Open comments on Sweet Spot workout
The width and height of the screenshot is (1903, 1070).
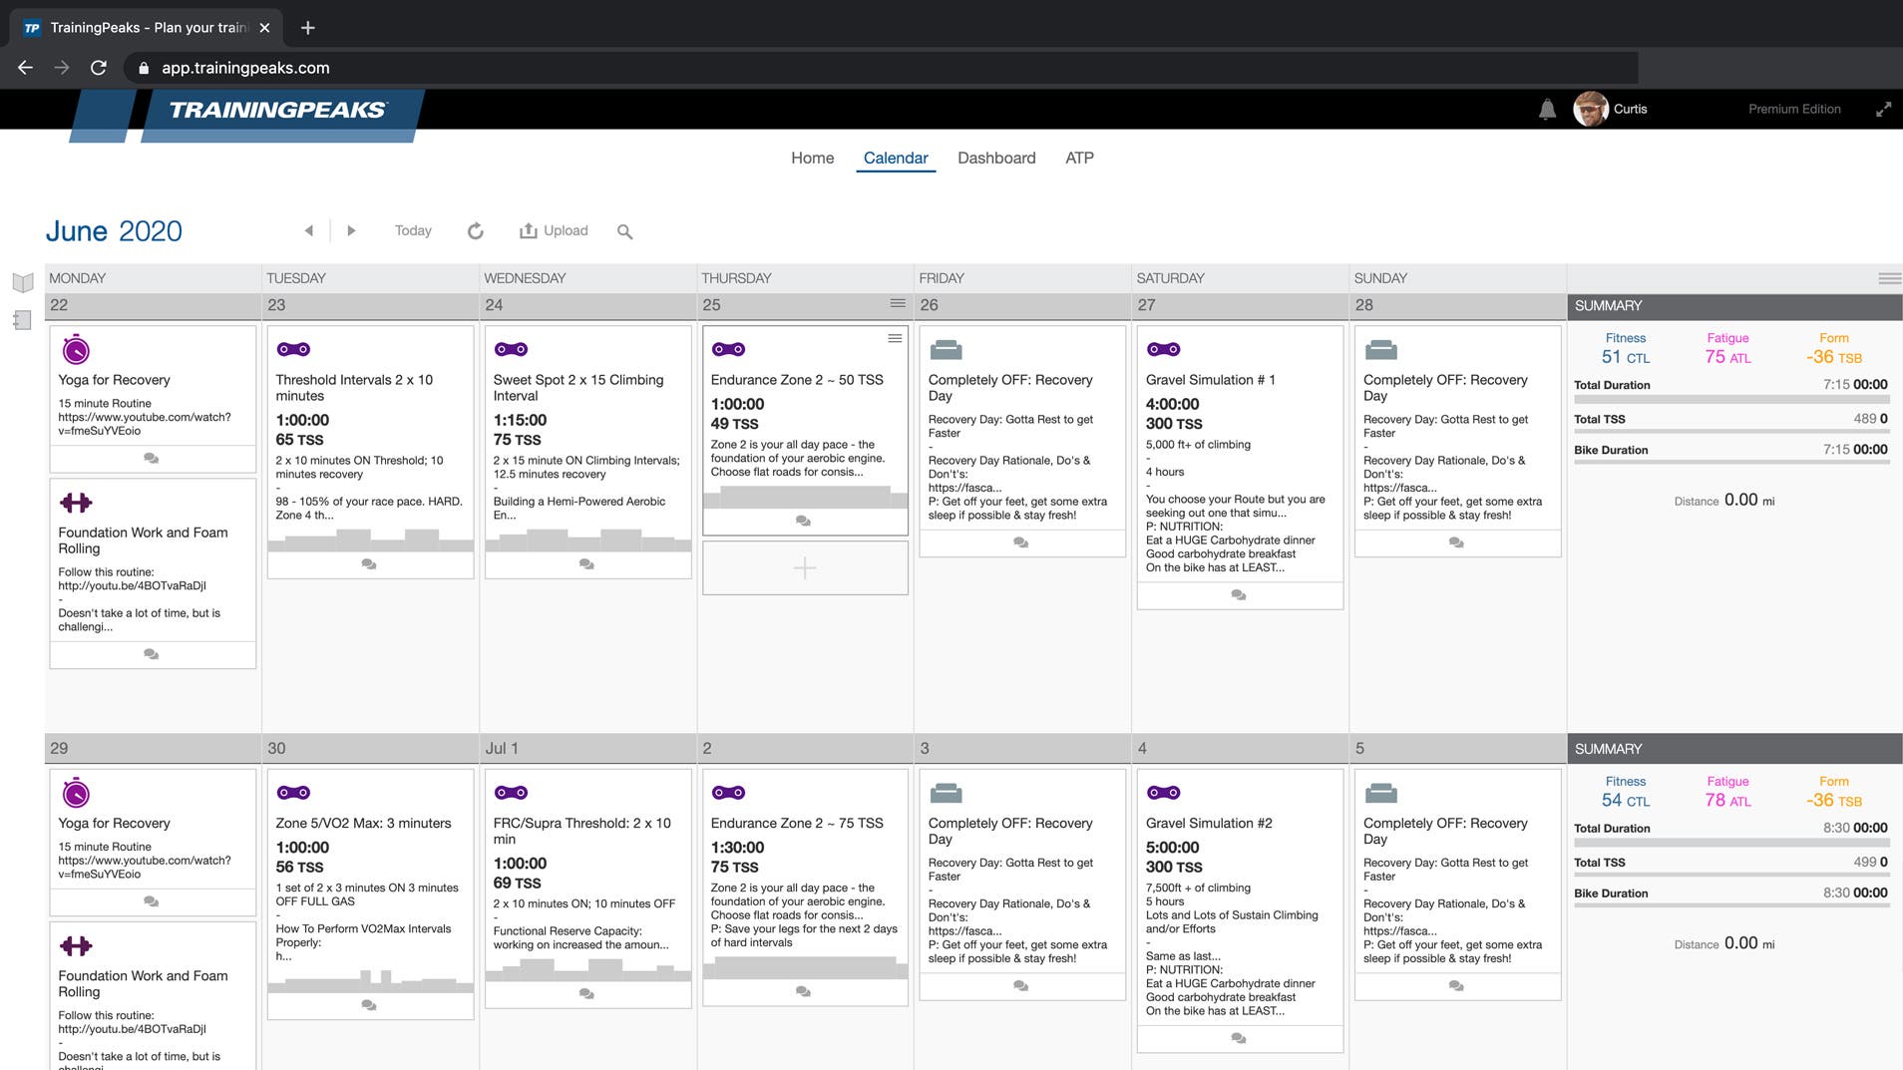586,564
